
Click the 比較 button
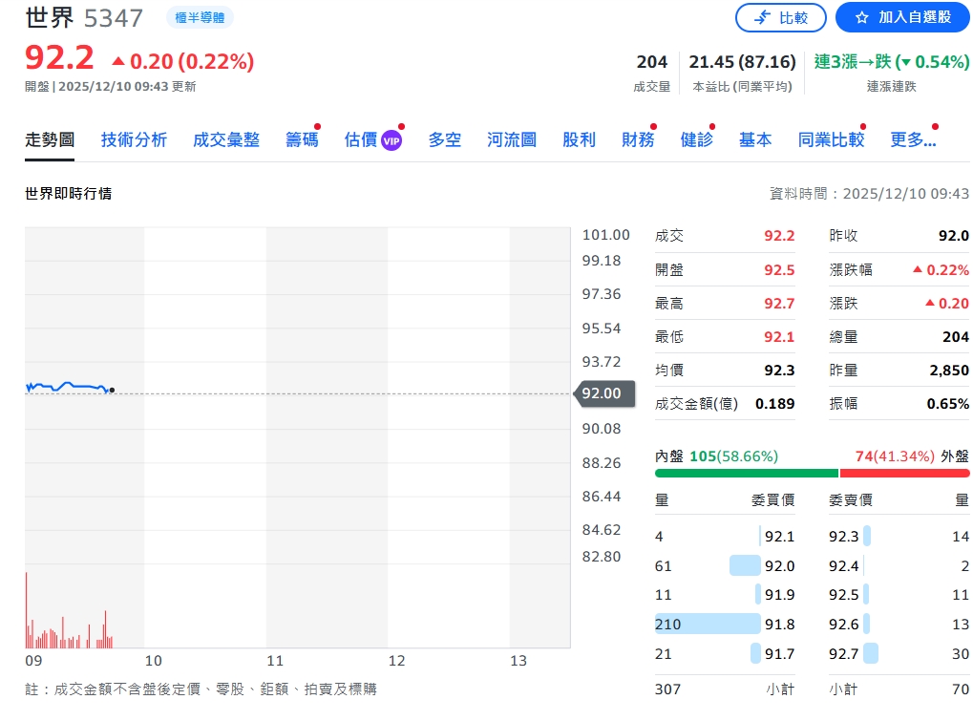[780, 17]
